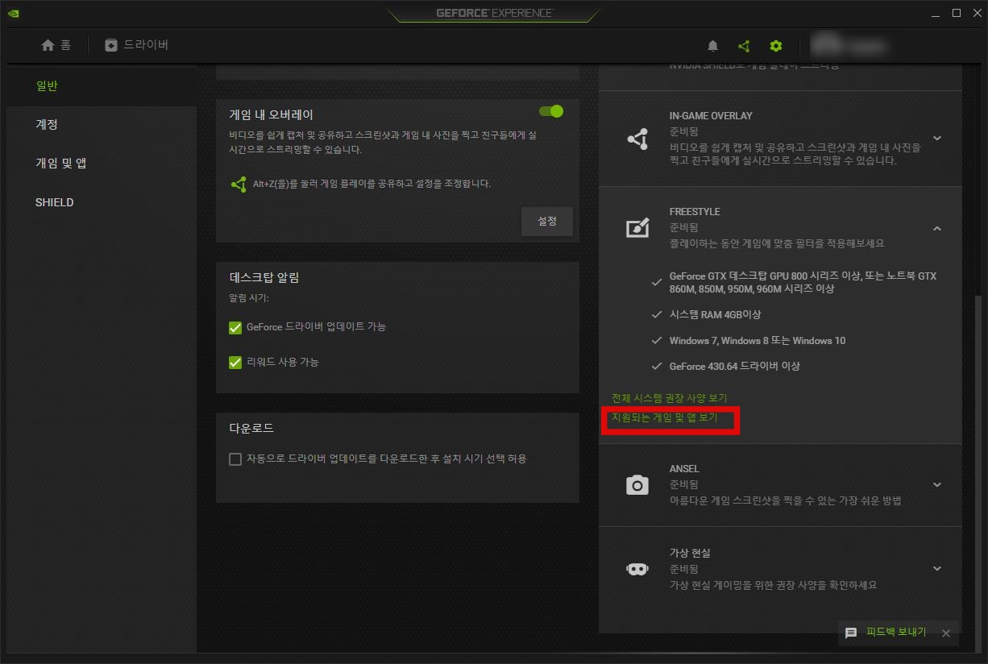Screen dimensions: 988x664
Task: Click the Windows 7, Windows 8 requirement line
Action: pos(758,340)
